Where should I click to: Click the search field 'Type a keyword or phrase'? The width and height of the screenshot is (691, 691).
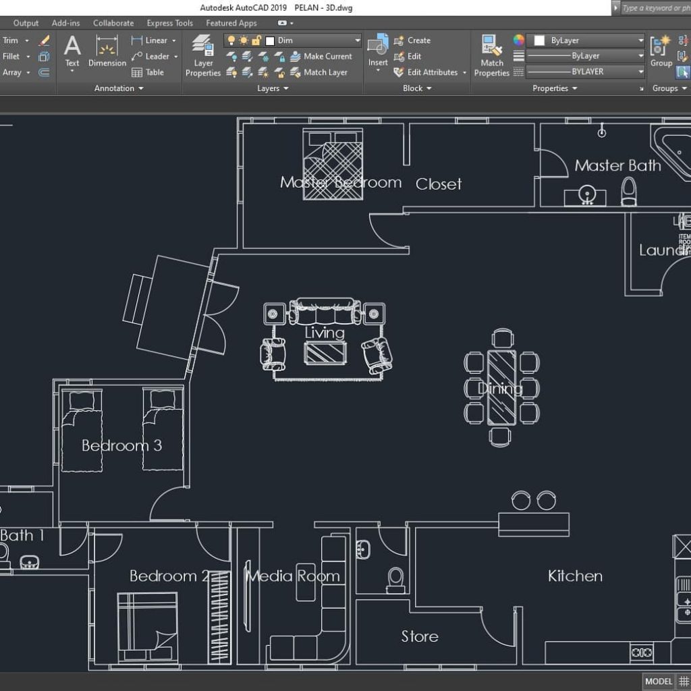656,8
